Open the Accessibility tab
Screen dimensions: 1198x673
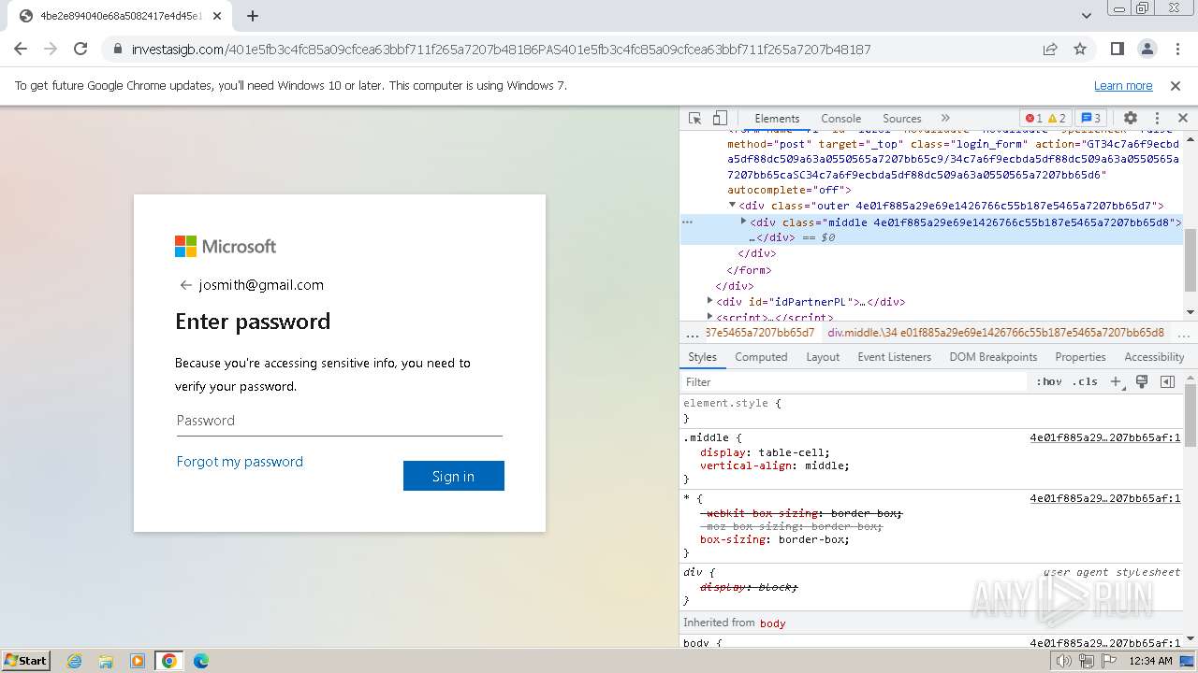(x=1154, y=357)
